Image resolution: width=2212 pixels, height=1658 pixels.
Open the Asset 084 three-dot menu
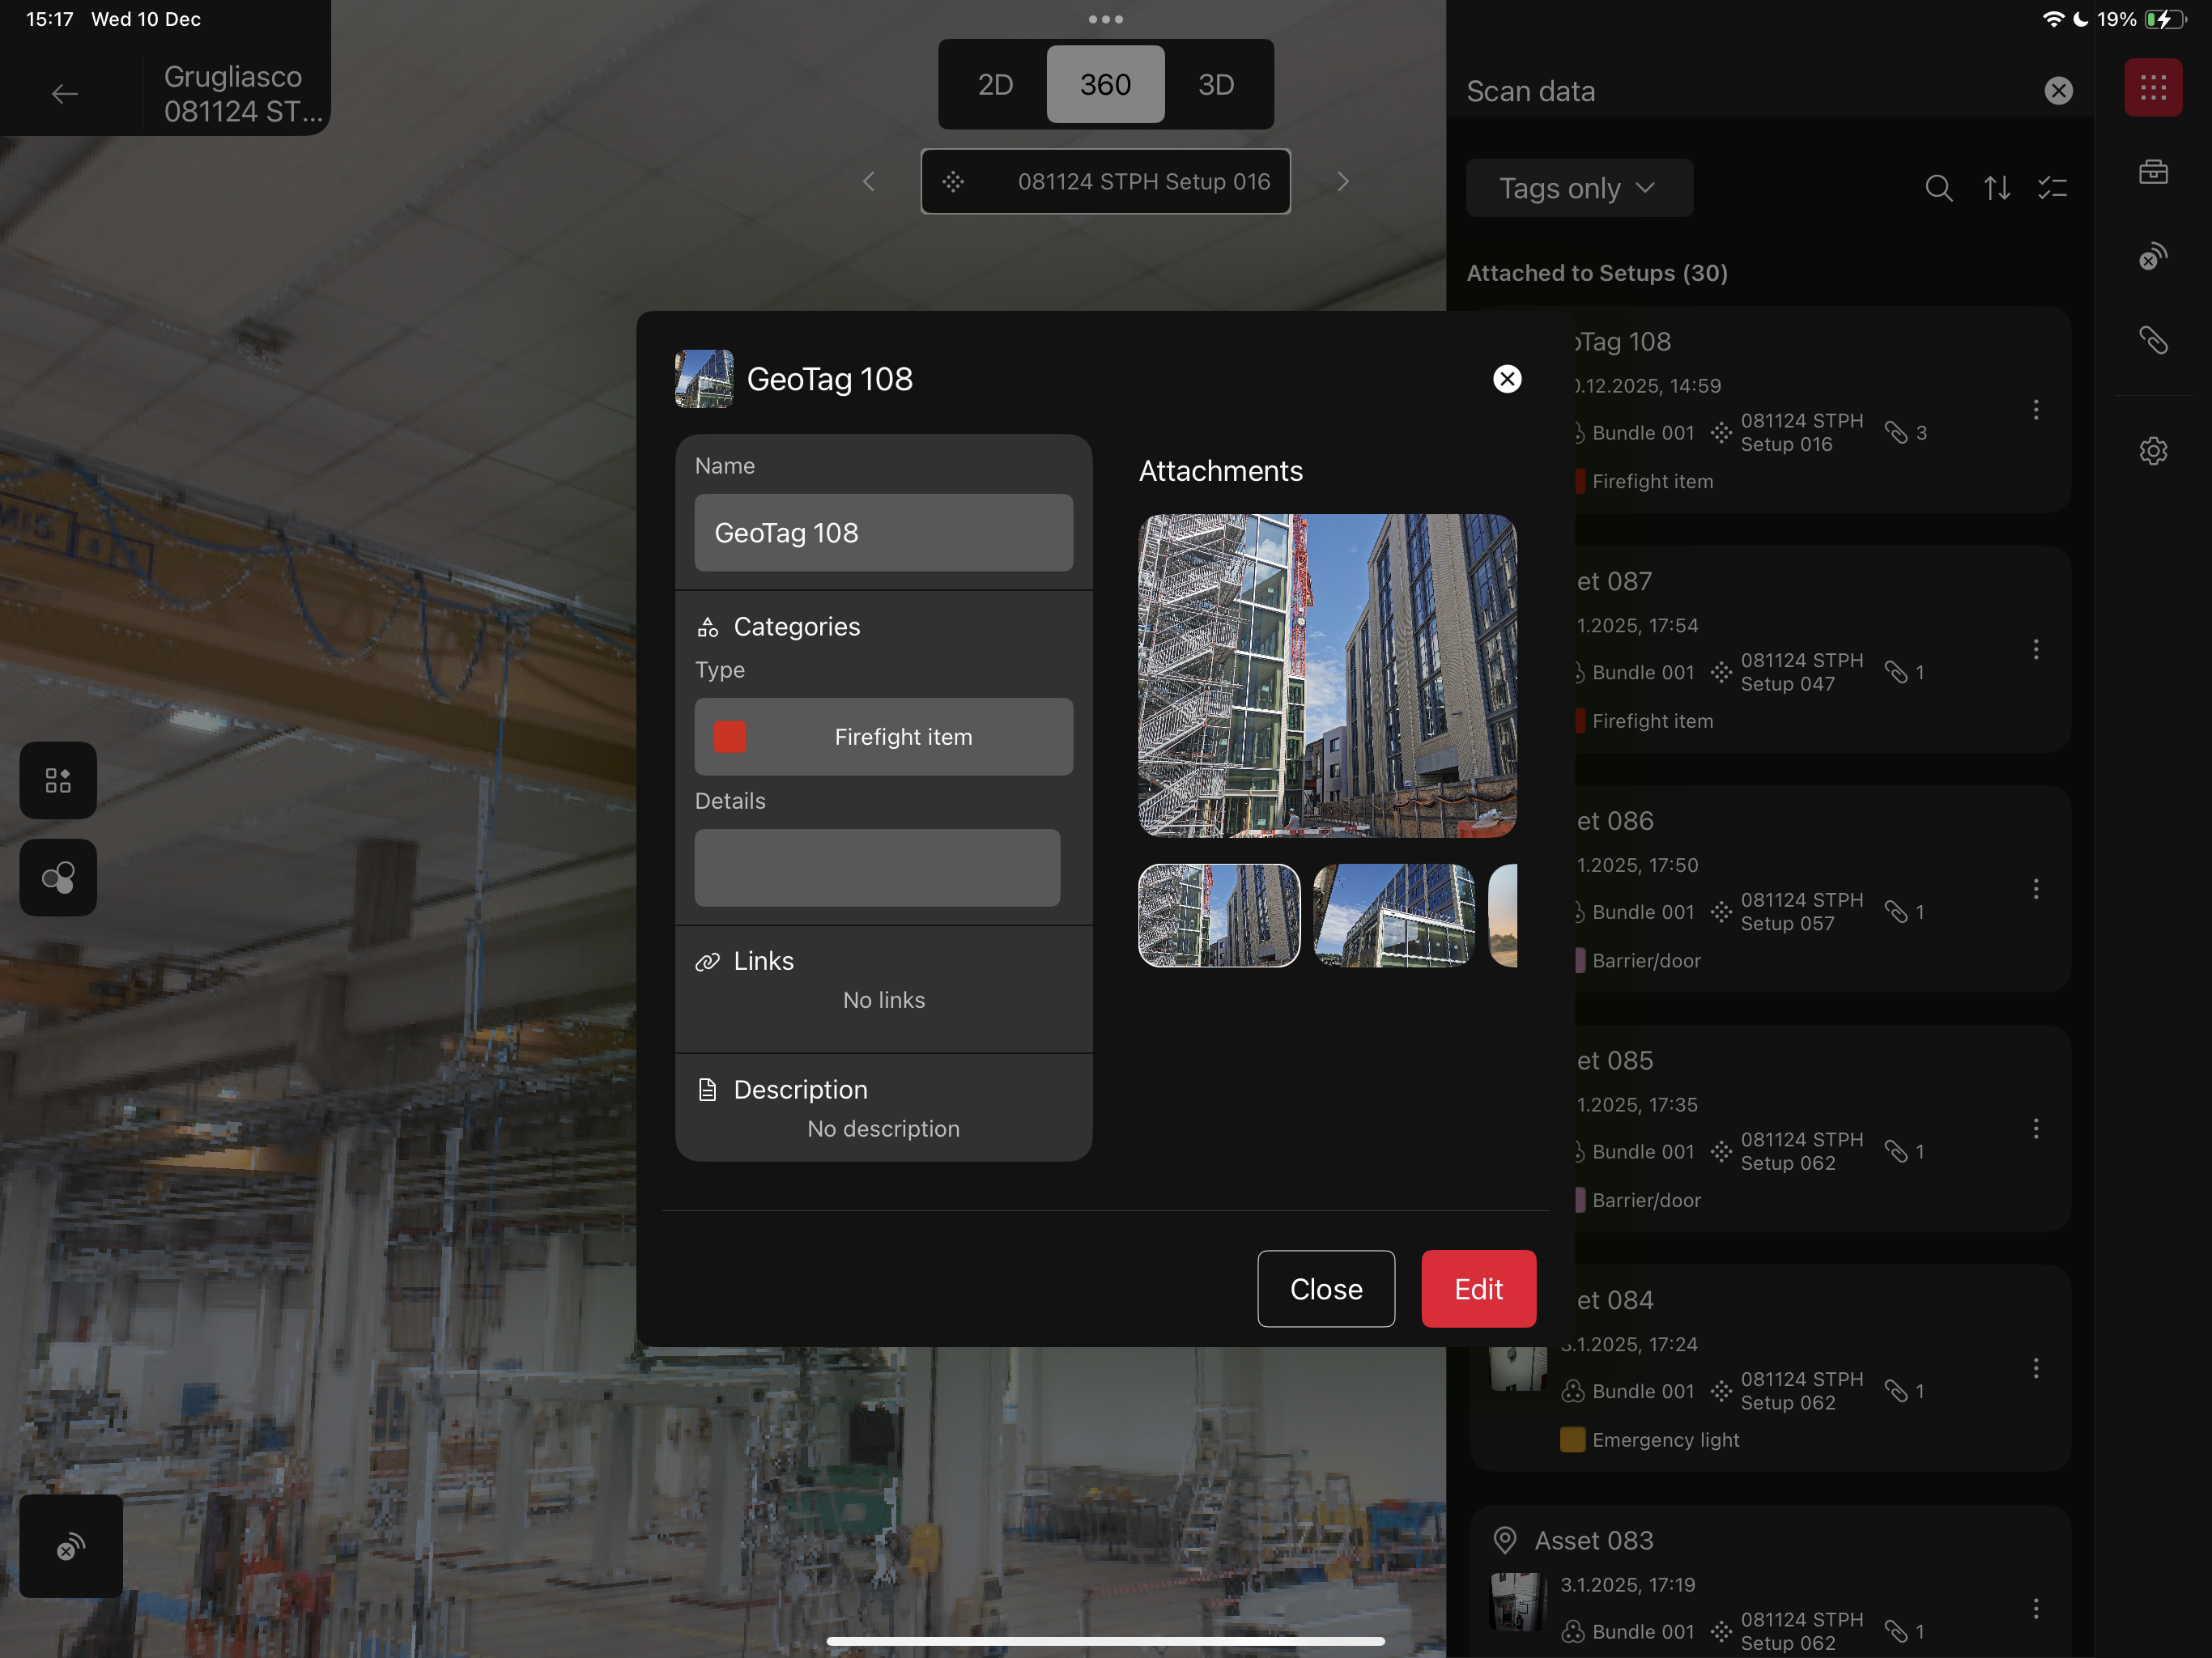(x=2035, y=1368)
